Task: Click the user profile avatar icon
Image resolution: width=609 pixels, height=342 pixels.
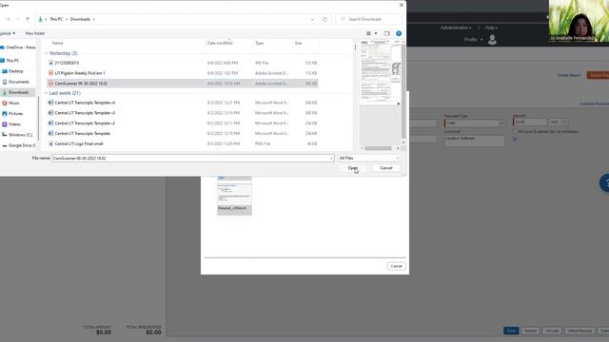Action: click(492, 40)
